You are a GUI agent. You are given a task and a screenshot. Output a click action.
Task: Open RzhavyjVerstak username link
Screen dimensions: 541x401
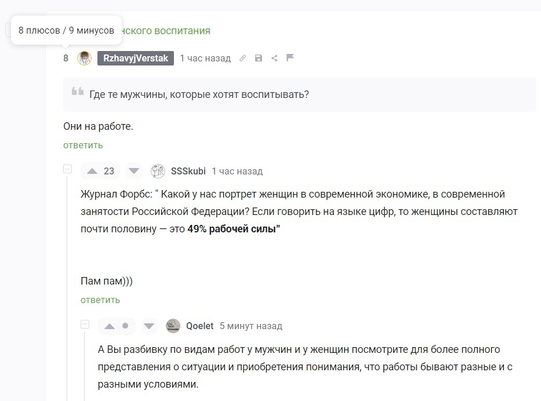click(136, 58)
